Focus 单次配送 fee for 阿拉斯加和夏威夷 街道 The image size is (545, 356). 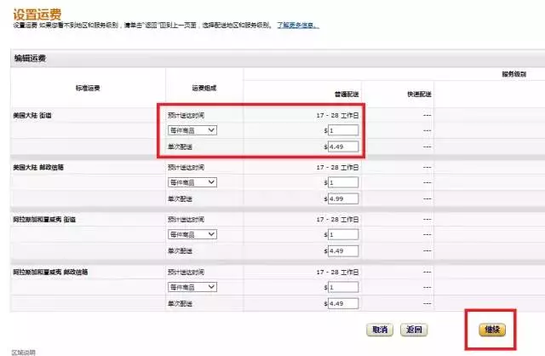[x=343, y=251]
